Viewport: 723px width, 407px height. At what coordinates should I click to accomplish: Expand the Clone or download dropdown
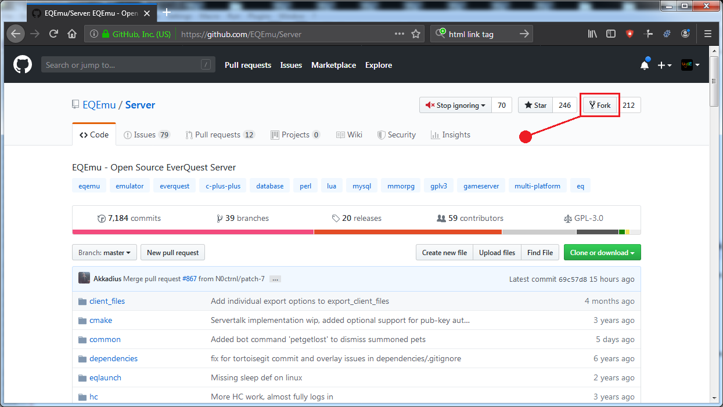click(x=602, y=253)
